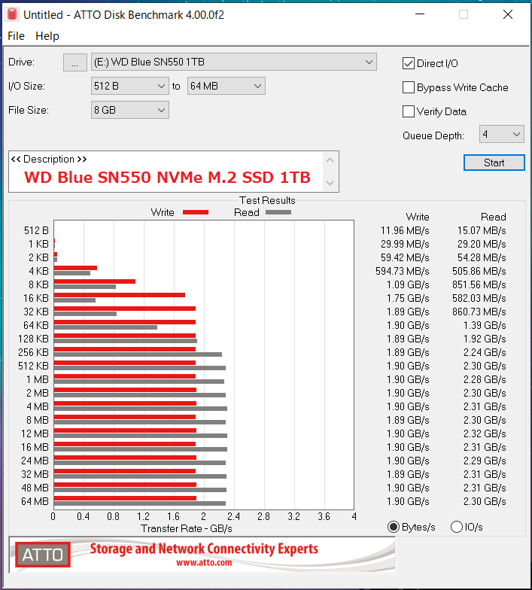Expand the Drive selection dropdown
Image resolution: width=532 pixels, height=590 pixels.
[233, 62]
